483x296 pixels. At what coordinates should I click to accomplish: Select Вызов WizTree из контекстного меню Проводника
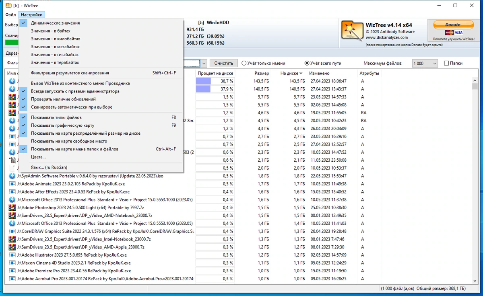point(101,83)
